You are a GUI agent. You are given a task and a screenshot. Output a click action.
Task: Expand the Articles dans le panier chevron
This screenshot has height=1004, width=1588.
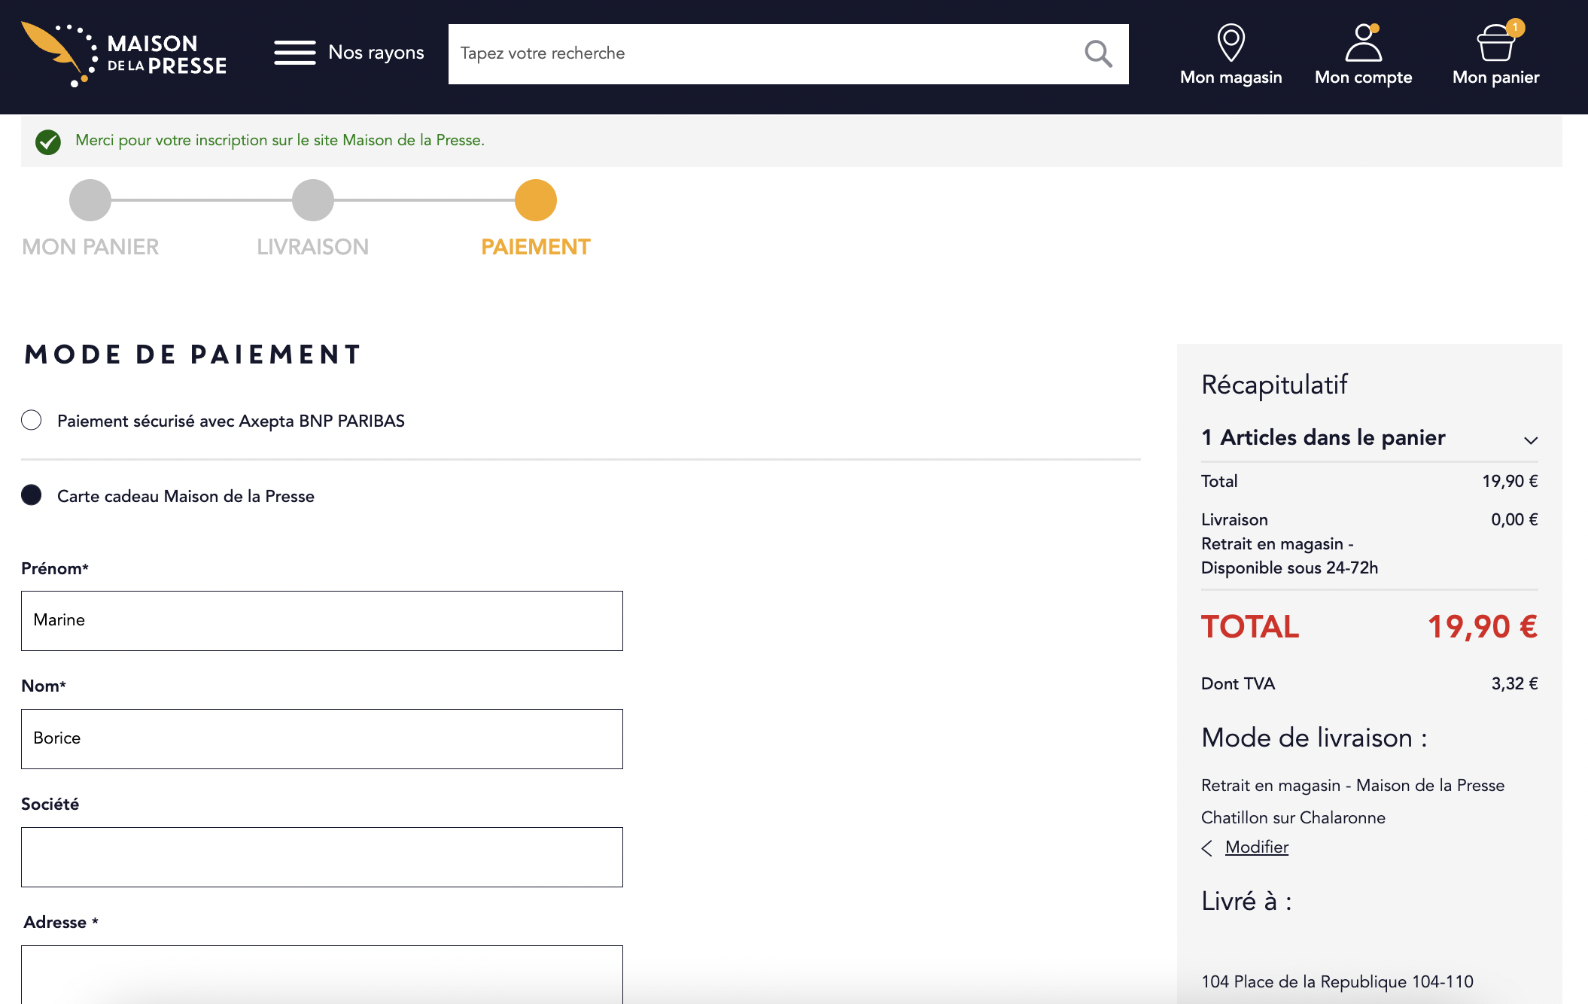click(x=1531, y=440)
